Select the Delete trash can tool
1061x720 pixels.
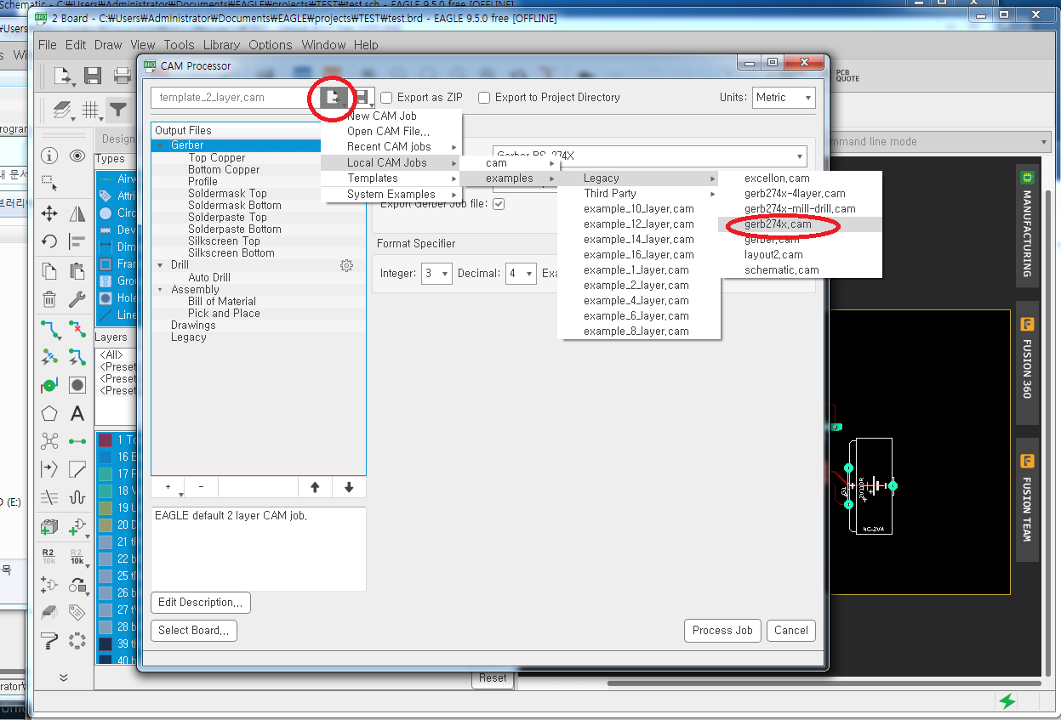[49, 299]
